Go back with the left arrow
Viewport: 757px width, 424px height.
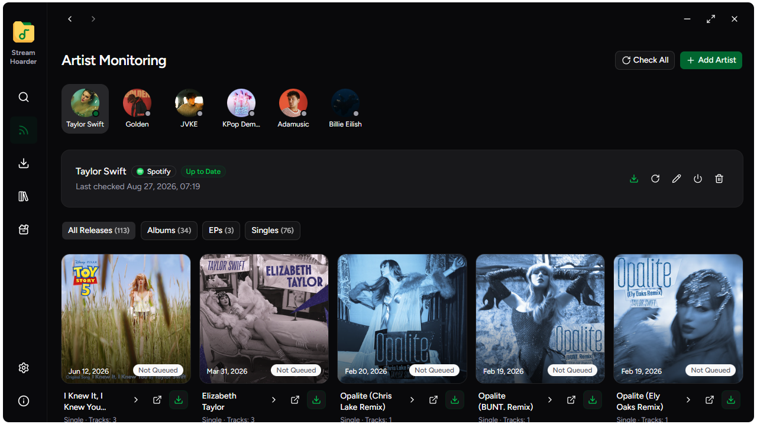(x=70, y=19)
